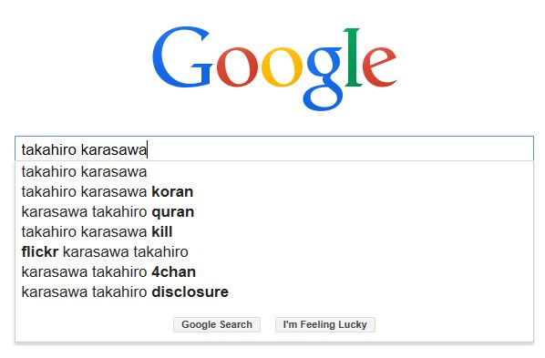Image resolution: width=545 pixels, height=358 pixels.
Task: Click the bold word "kill"
Action: coord(162,231)
